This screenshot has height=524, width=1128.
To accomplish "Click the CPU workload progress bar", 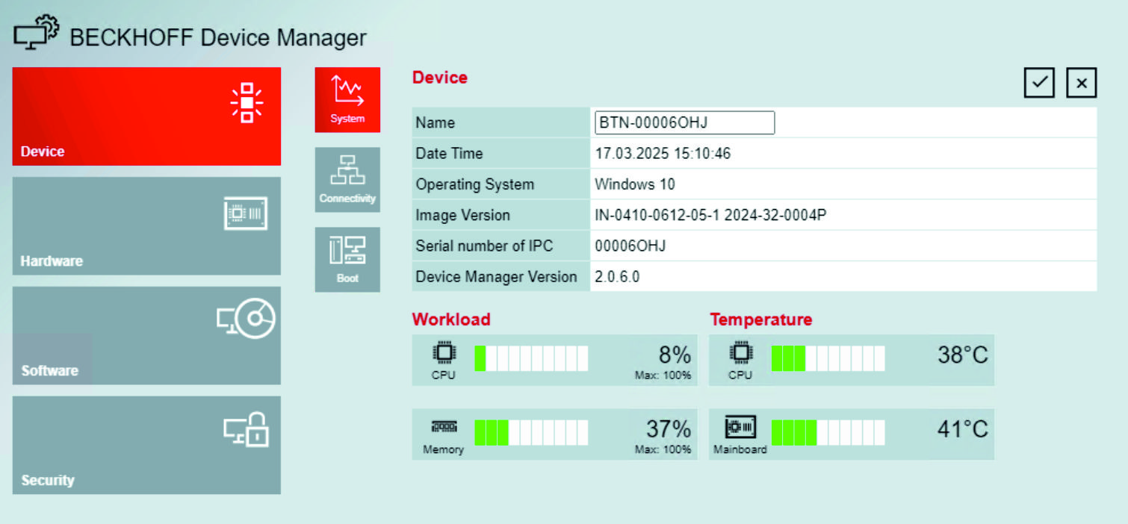I will tap(532, 358).
